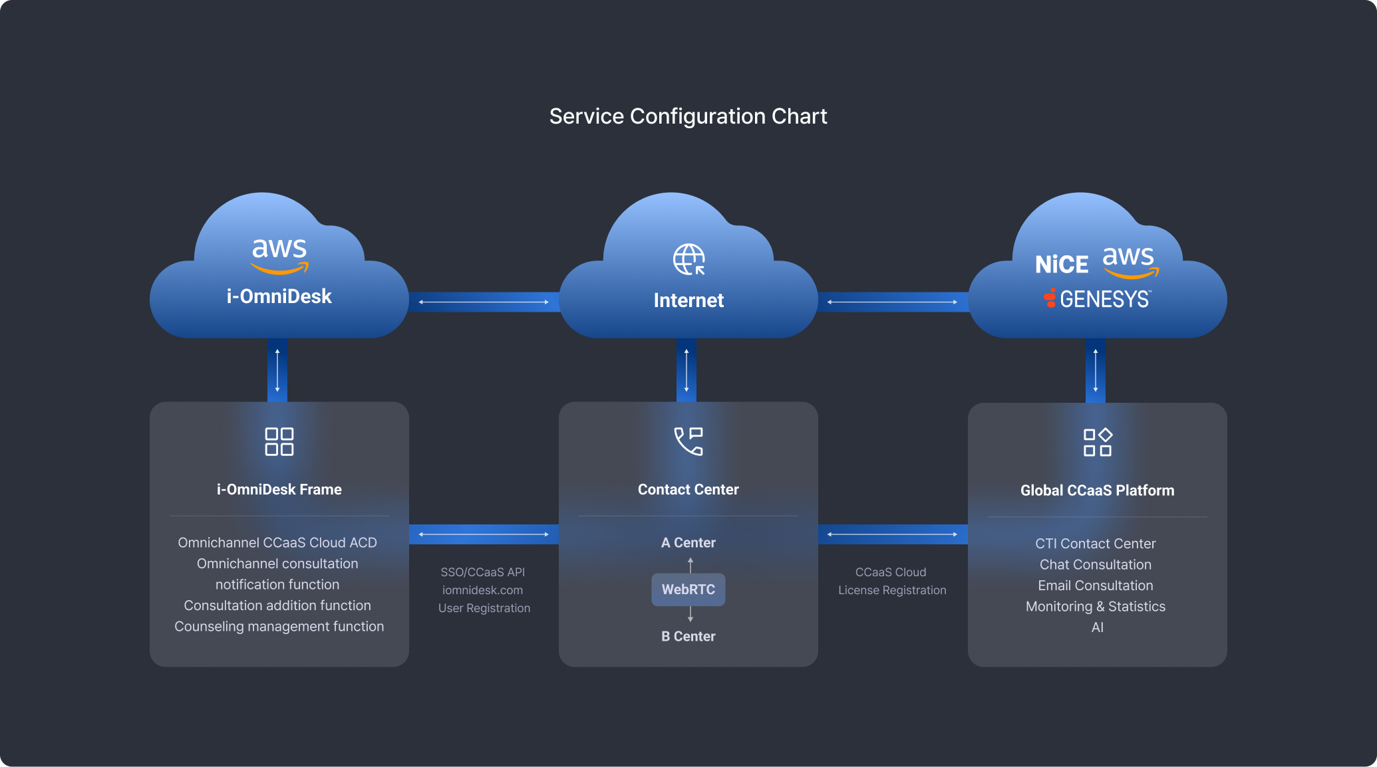Viewport: 1377px width, 767px height.
Task: Click the four-square grid icon above i-OmniDesk Frame
Action: [279, 441]
